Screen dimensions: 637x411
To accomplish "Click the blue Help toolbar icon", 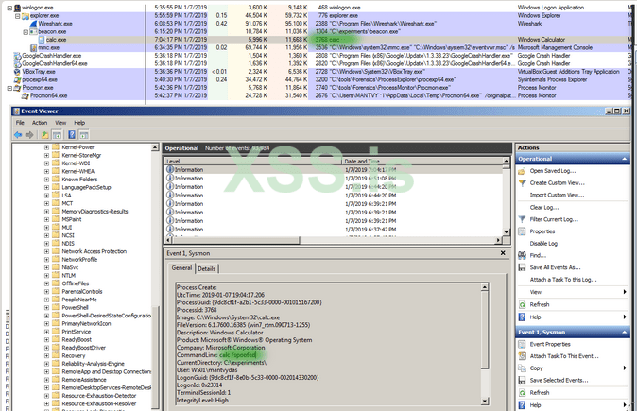I will click(72, 135).
